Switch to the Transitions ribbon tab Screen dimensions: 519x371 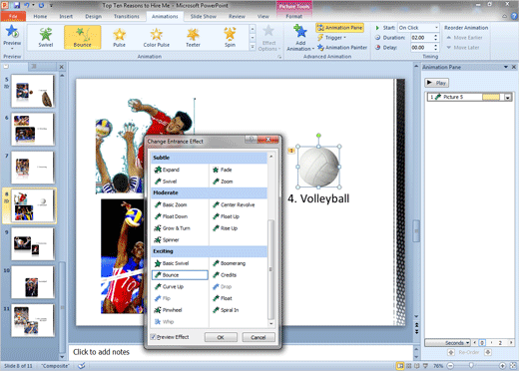pos(127,16)
